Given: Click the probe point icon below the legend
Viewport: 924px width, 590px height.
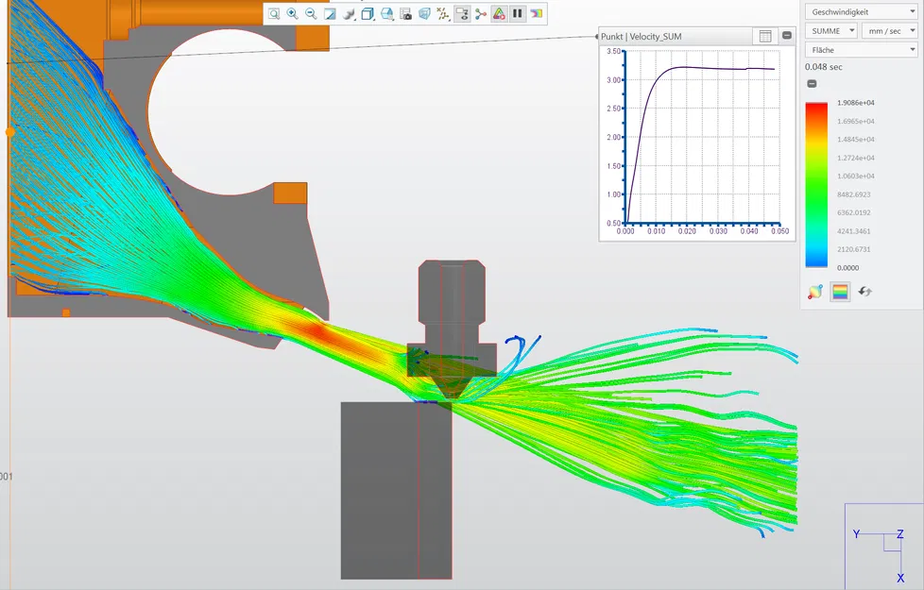Looking at the screenshot, I should [x=814, y=291].
